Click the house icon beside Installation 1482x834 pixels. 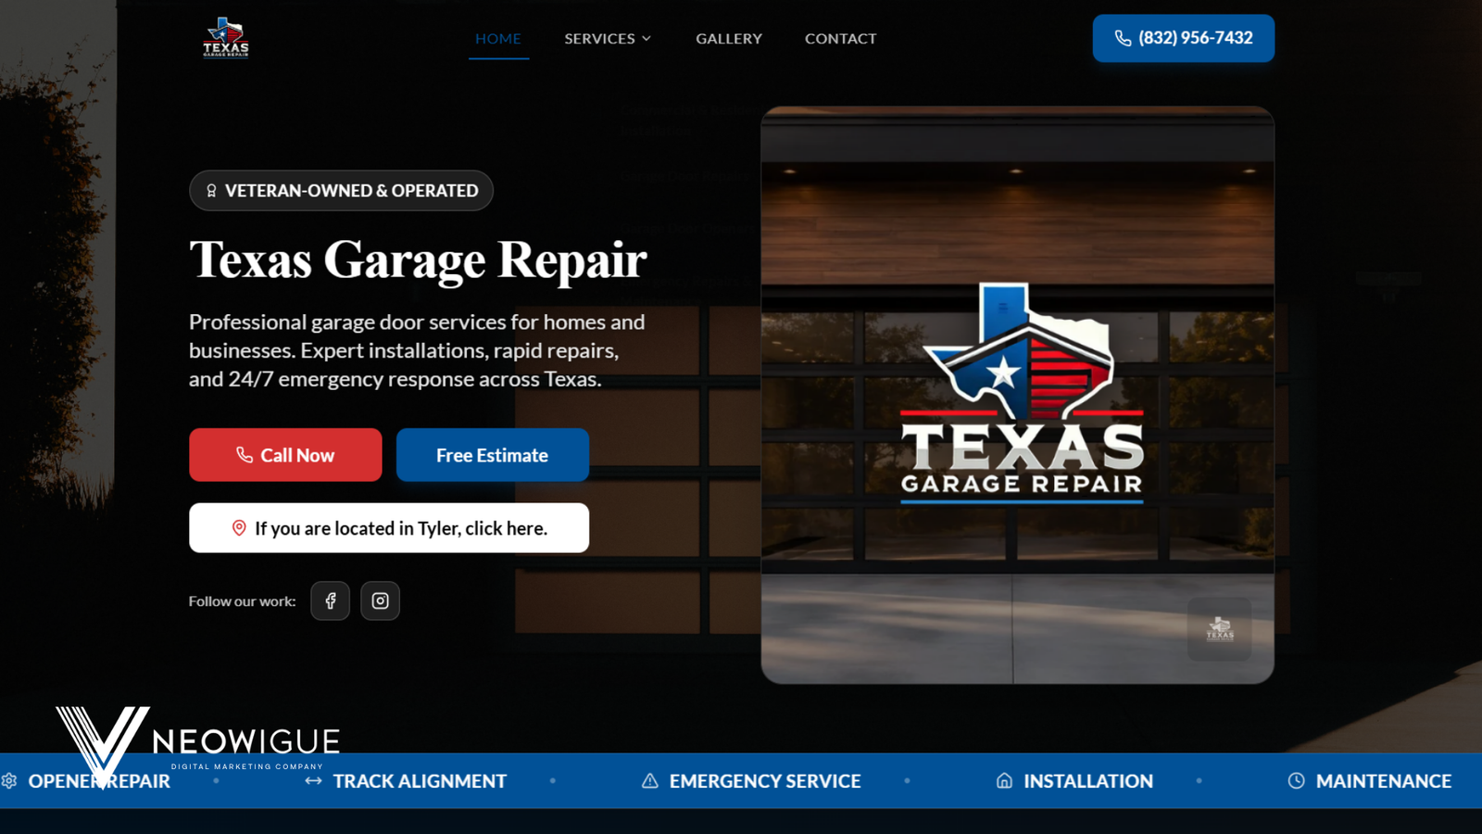(1004, 781)
